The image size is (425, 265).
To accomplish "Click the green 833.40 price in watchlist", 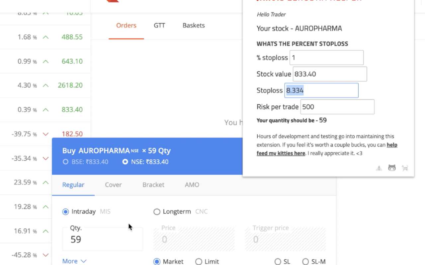I will pyautogui.click(x=72, y=110).
